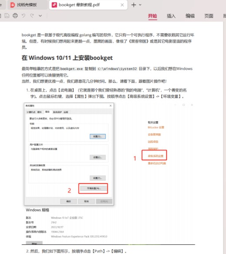Click the heading 在 Windows 10/11 上安装bookget
The image size is (226, 254).
67,58
